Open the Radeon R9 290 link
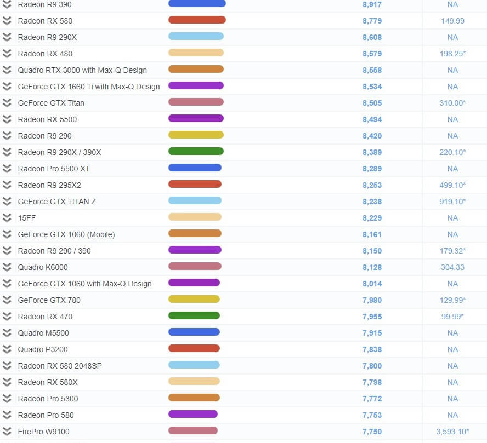Image resolution: width=487 pixels, height=443 pixels. (45, 136)
